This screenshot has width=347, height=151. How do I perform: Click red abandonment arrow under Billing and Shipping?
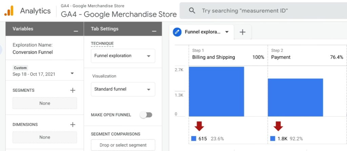click(199, 126)
